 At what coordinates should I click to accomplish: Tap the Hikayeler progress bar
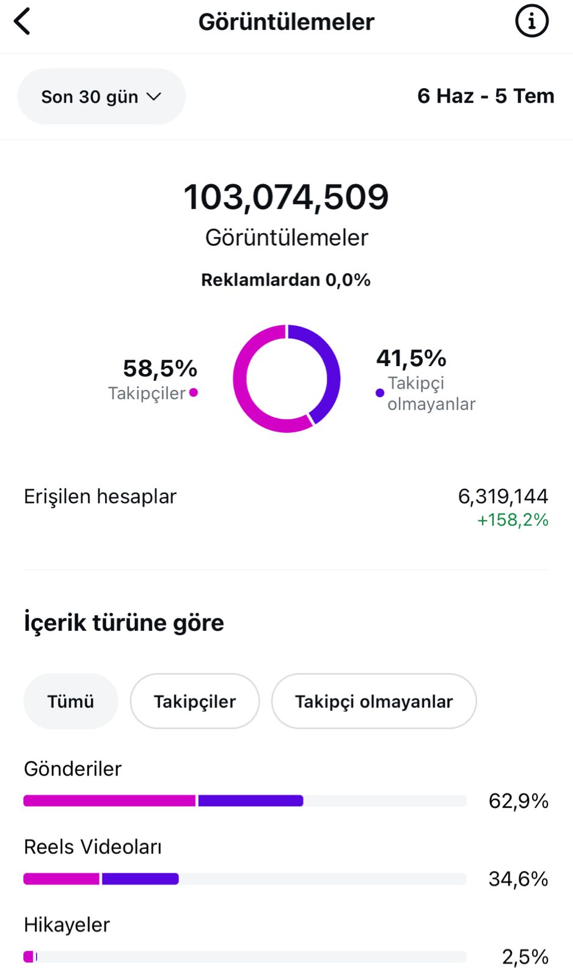(x=244, y=957)
